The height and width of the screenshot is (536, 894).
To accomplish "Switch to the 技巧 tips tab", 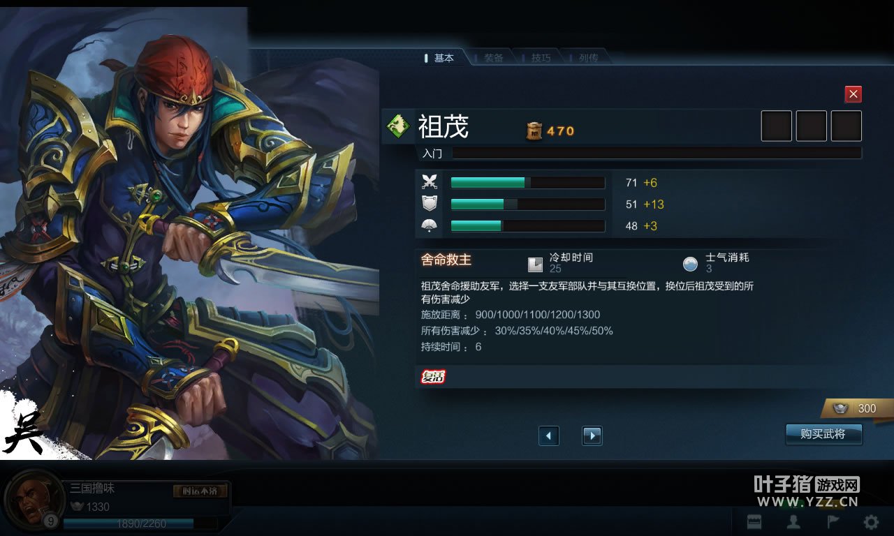I will click(x=541, y=58).
